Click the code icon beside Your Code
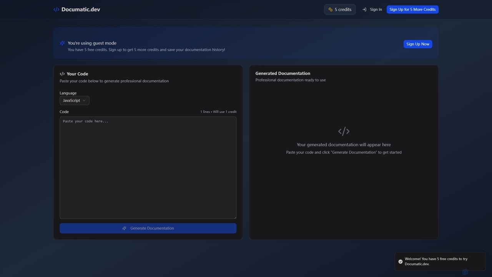Image resolution: width=492 pixels, height=277 pixels. click(x=62, y=74)
